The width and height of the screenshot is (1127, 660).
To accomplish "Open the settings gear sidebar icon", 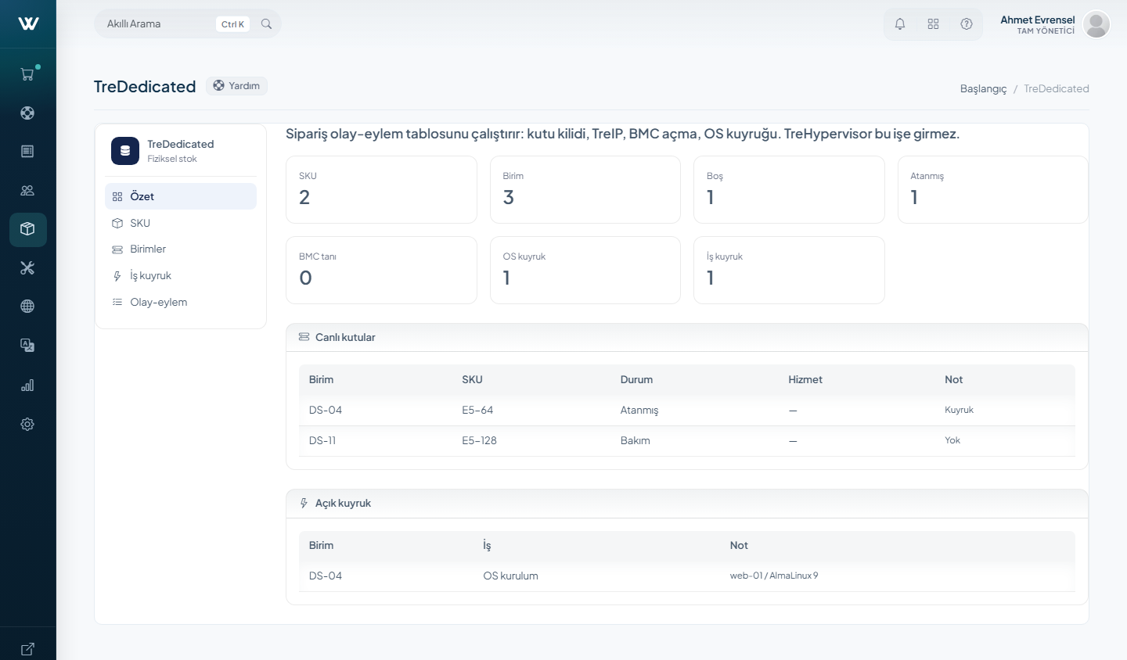I will click(x=27, y=424).
